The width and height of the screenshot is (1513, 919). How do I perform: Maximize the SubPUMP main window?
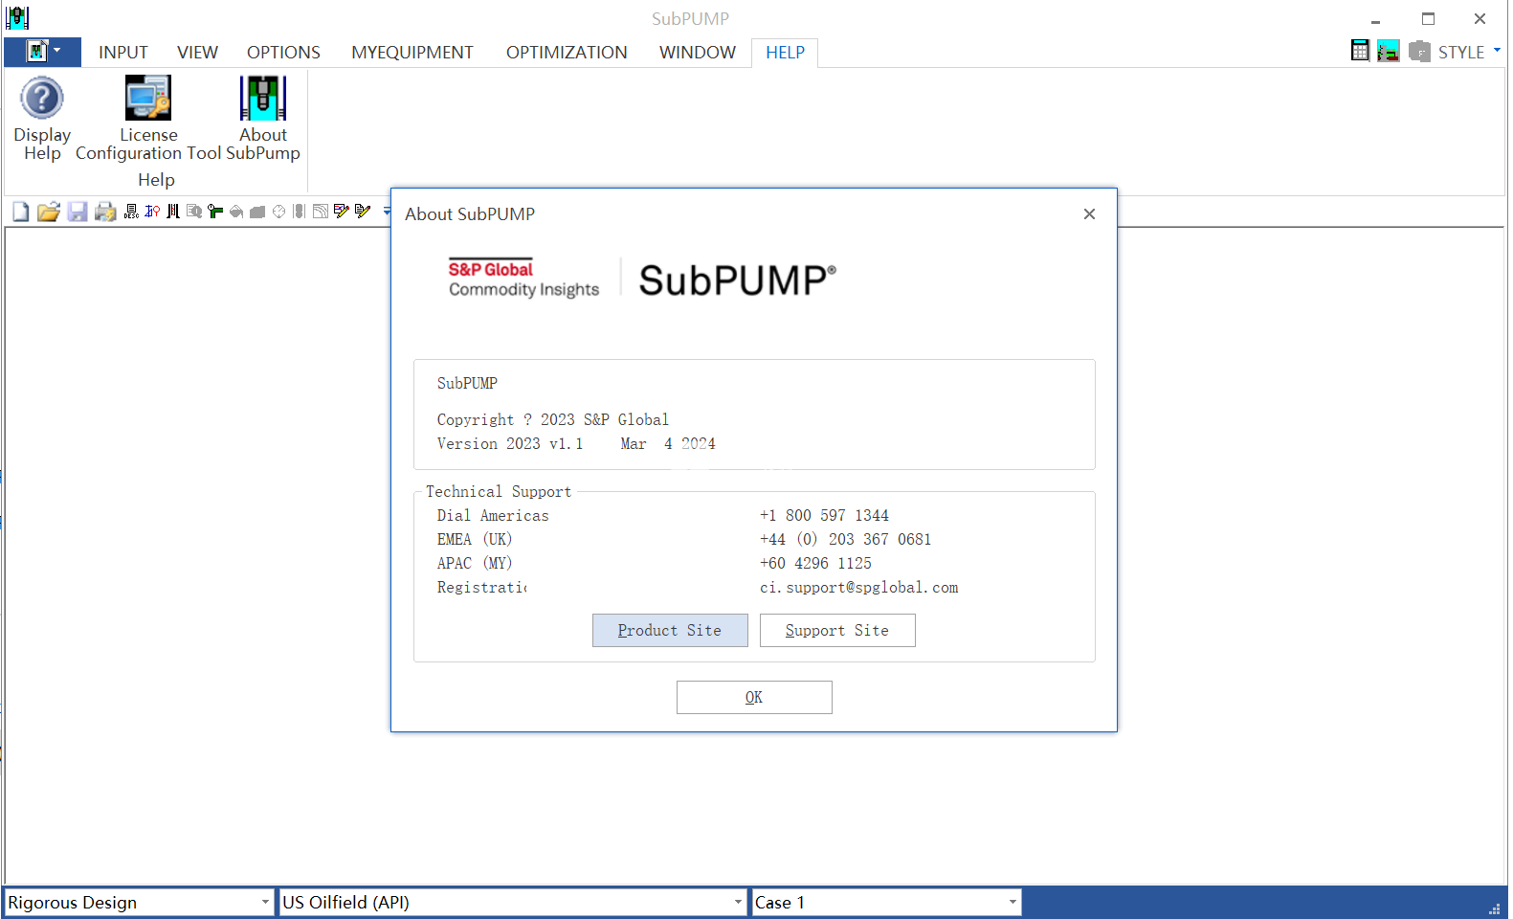tap(1428, 18)
